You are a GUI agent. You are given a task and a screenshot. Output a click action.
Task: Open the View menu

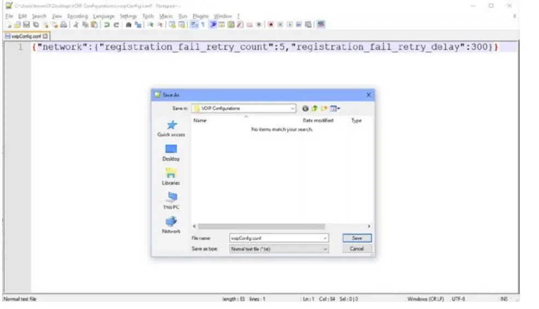click(x=57, y=16)
